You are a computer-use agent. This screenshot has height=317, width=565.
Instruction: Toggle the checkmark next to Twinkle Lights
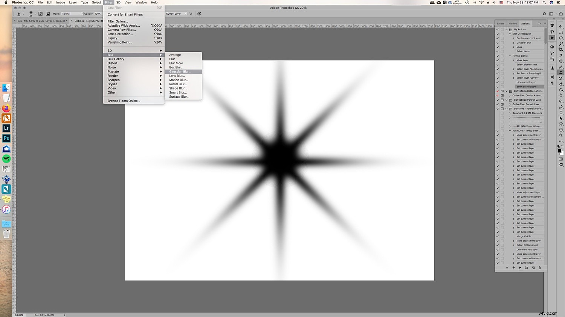[497, 56]
